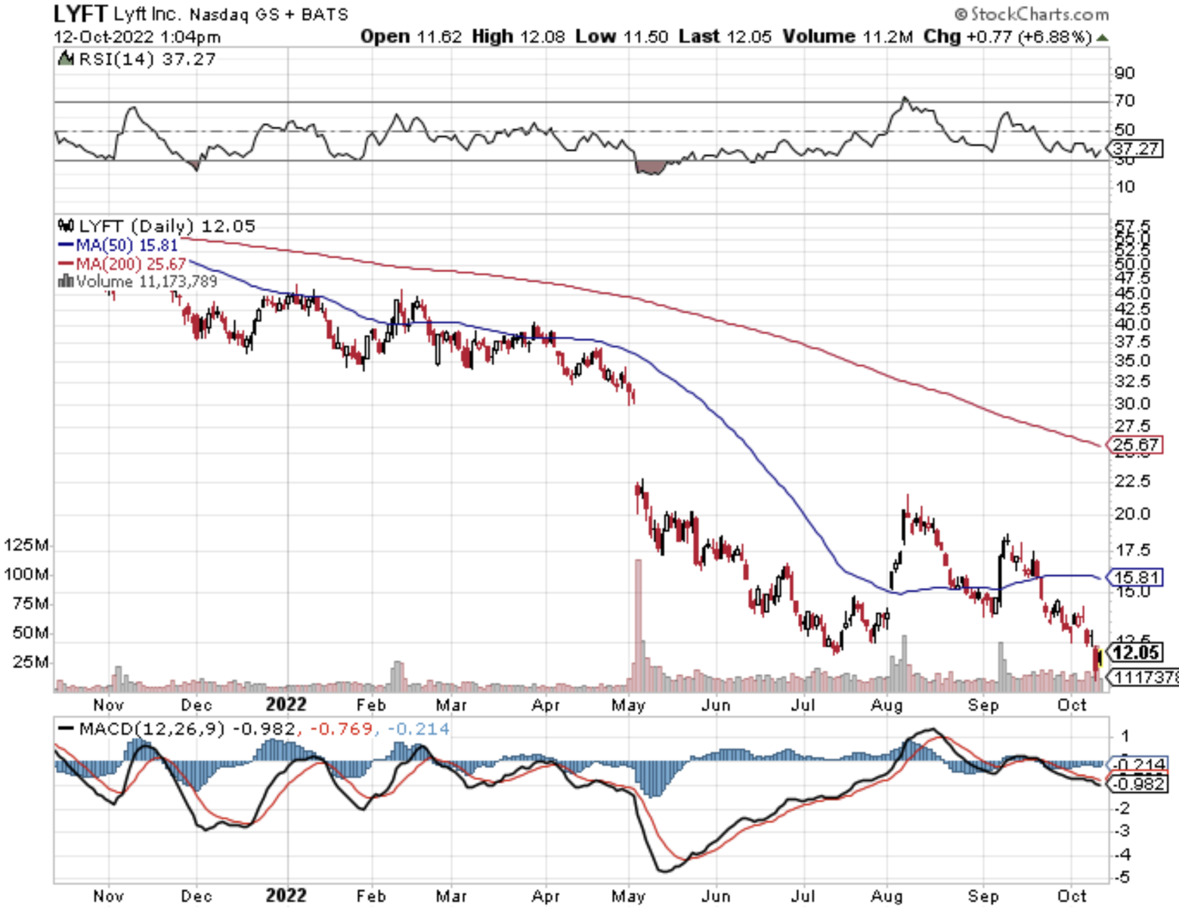Click the blue MA(50) legend line swatch
This screenshot has height=907, width=1179.
tap(66, 245)
